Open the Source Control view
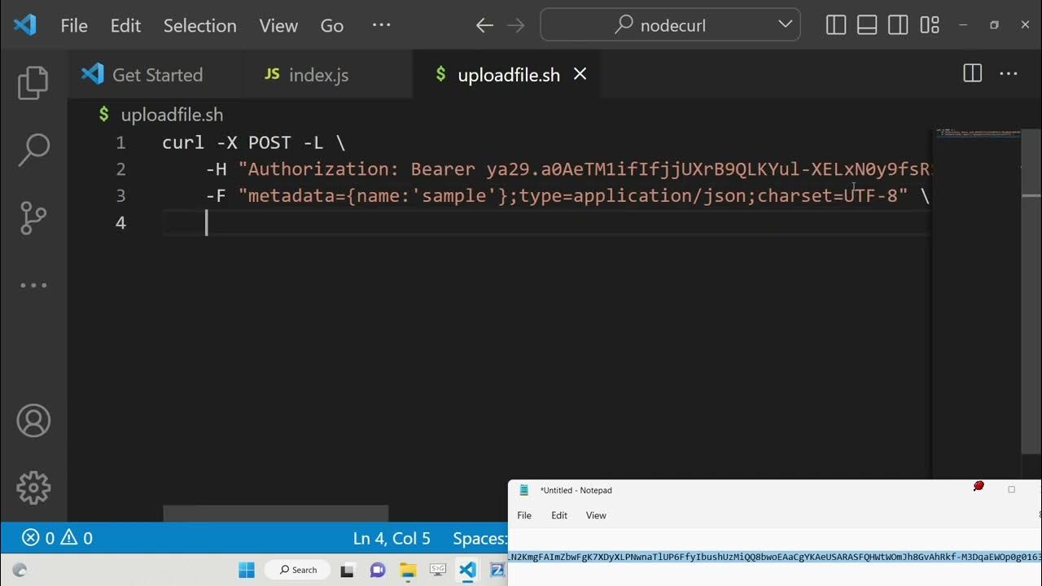The width and height of the screenshot is (1042, 586). (33, 218)
